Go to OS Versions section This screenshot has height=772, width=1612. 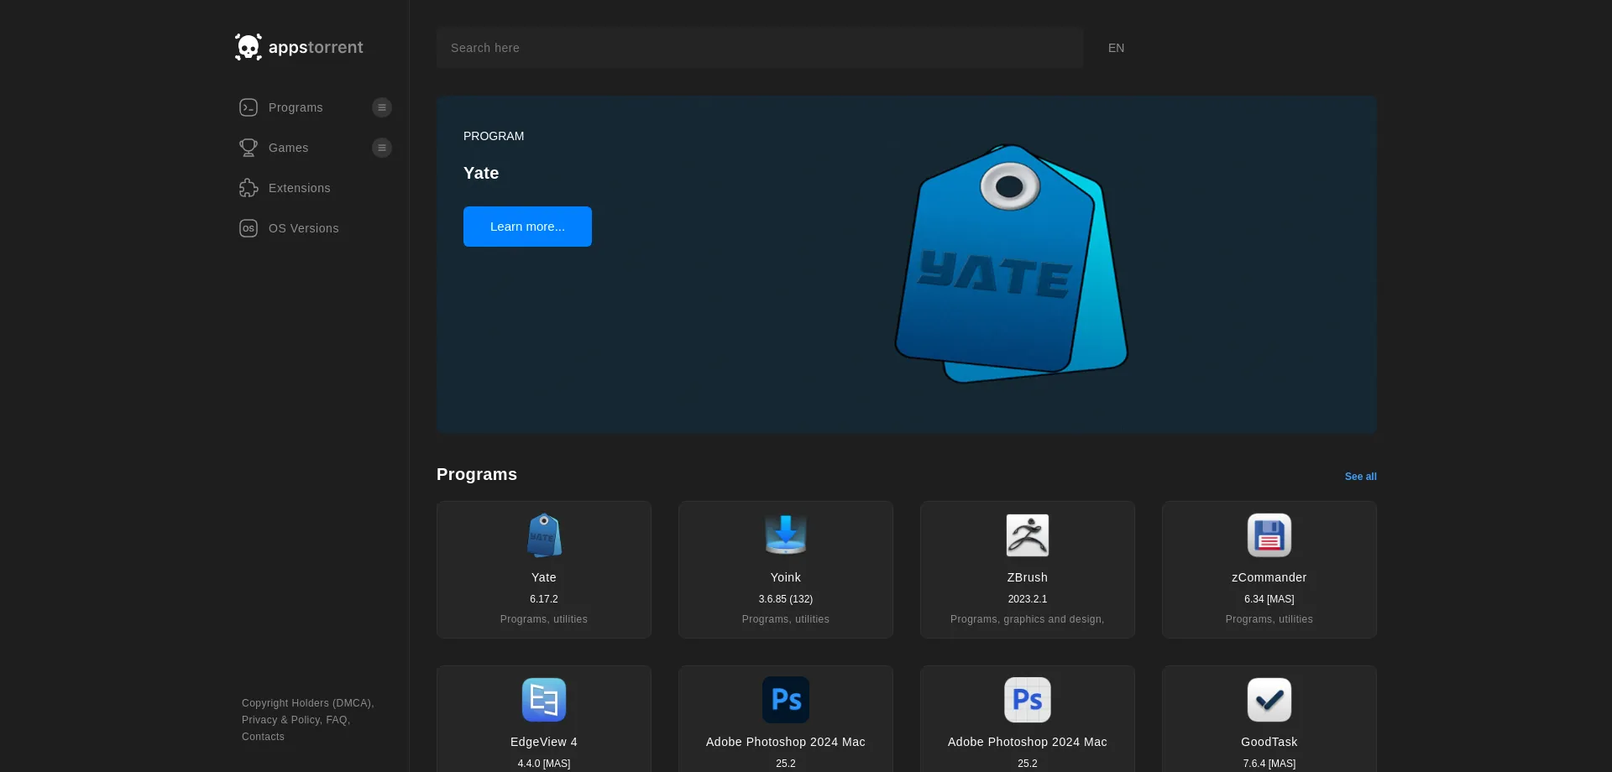click(304, 228)
